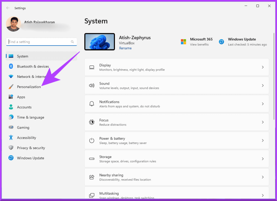Open Time & language category label

[31, 117]
